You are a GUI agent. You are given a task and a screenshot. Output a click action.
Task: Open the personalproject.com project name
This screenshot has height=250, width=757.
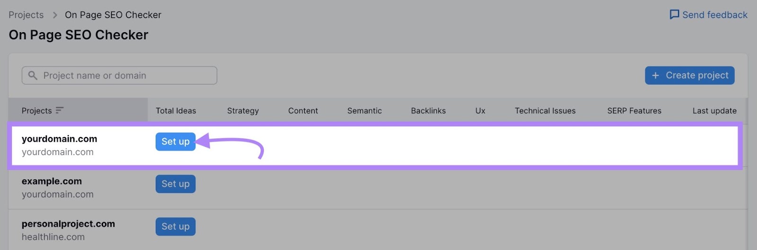[68, 224]
